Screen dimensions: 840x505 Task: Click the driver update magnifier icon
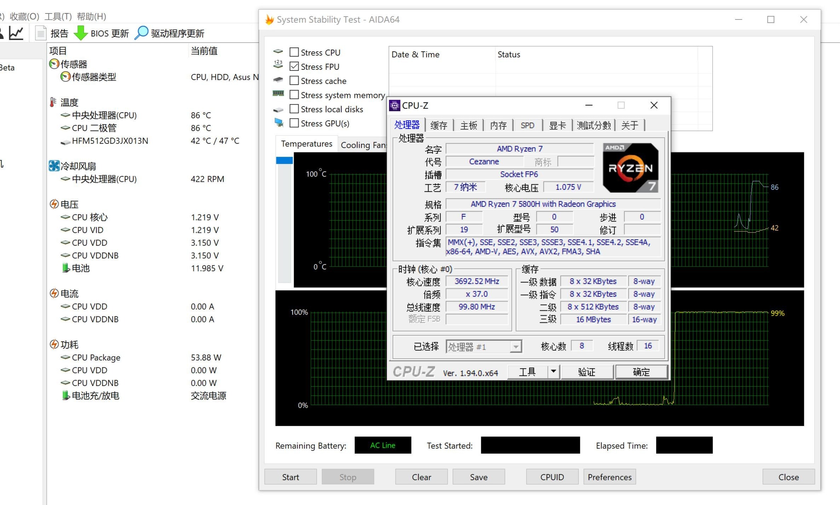[x=141, y=33]
